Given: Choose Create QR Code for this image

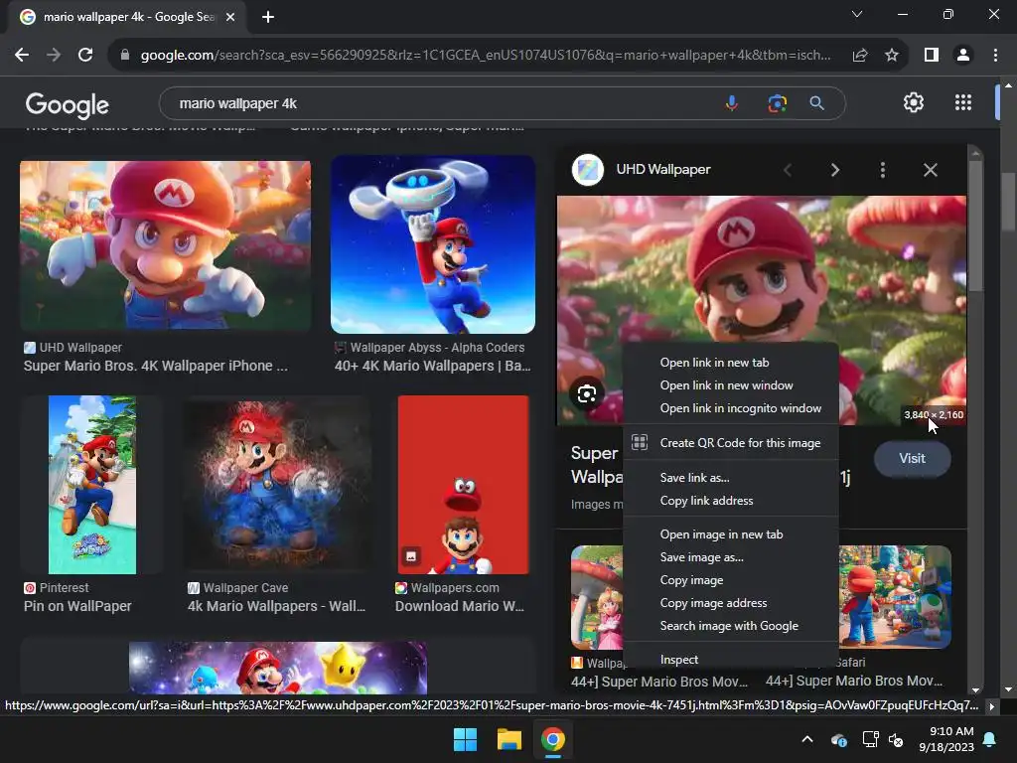Looking at the screenshot, I should click(x=740, y=442).
